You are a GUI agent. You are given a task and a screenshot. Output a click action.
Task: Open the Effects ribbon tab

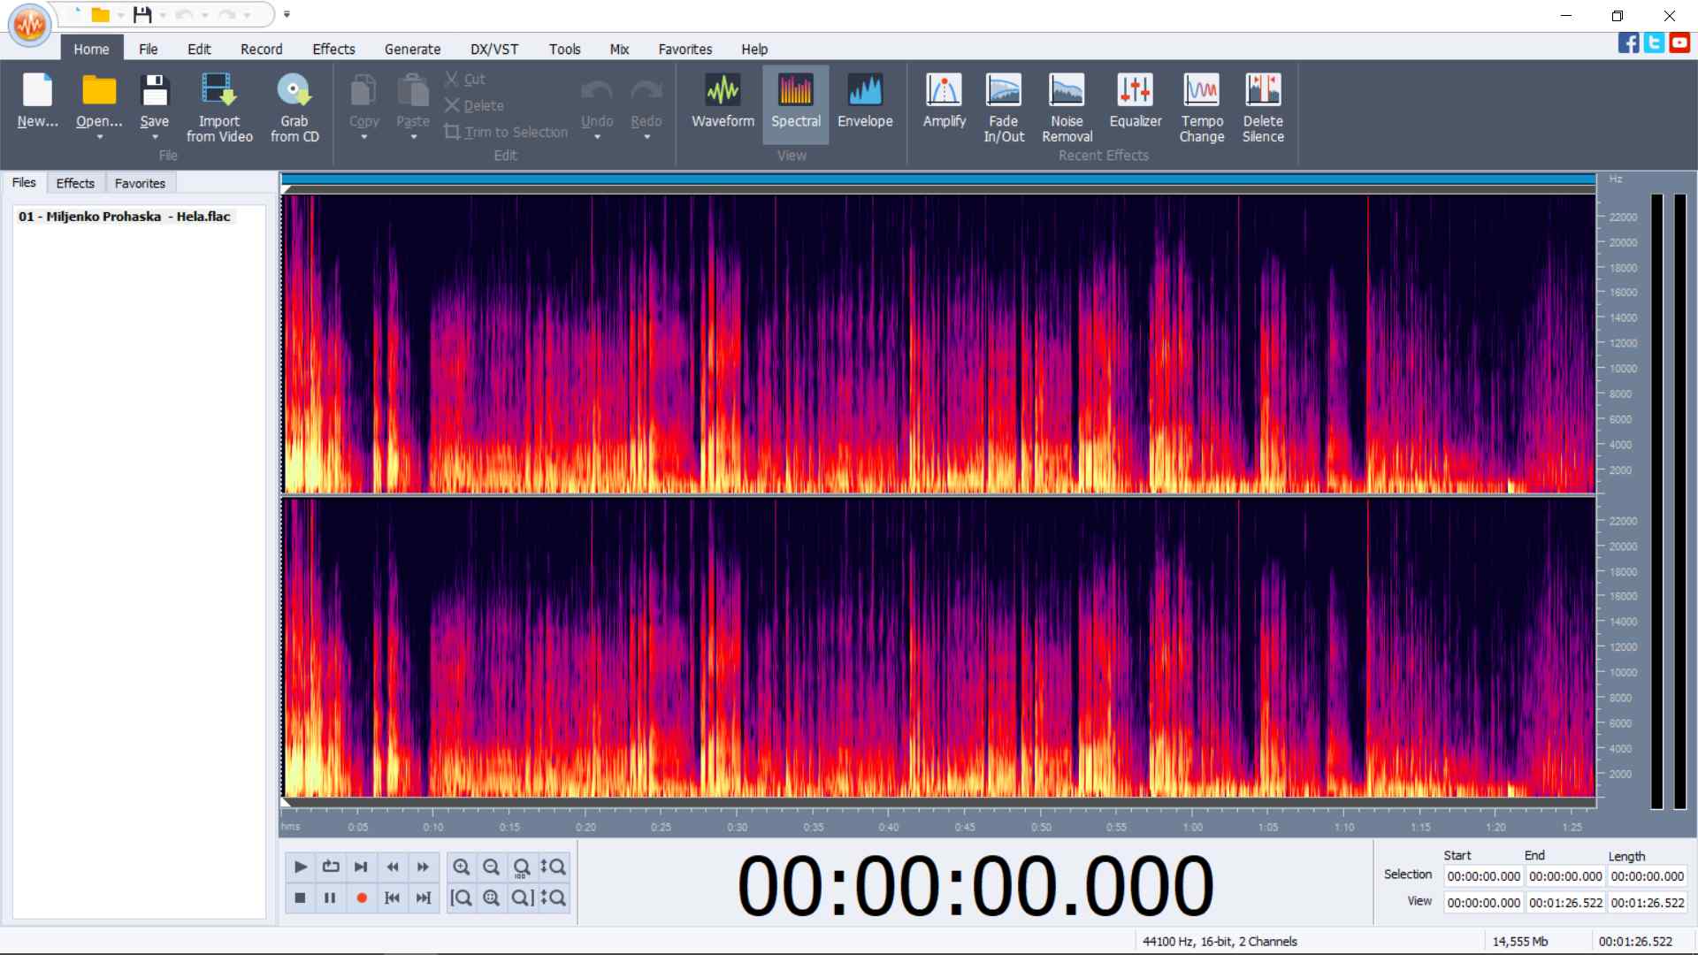[x=333, y=50]
